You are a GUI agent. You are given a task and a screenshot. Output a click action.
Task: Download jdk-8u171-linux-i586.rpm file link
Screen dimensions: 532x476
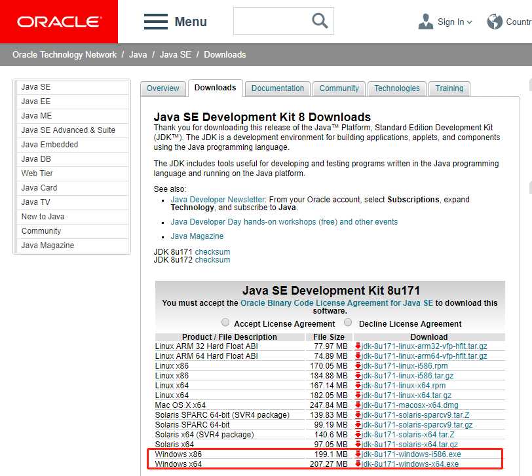pos(405,366)
